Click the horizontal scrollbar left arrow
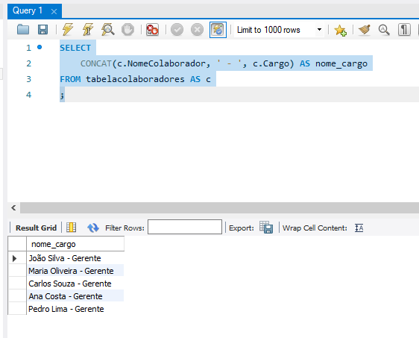The image size is (419, 338). [13, 207]
